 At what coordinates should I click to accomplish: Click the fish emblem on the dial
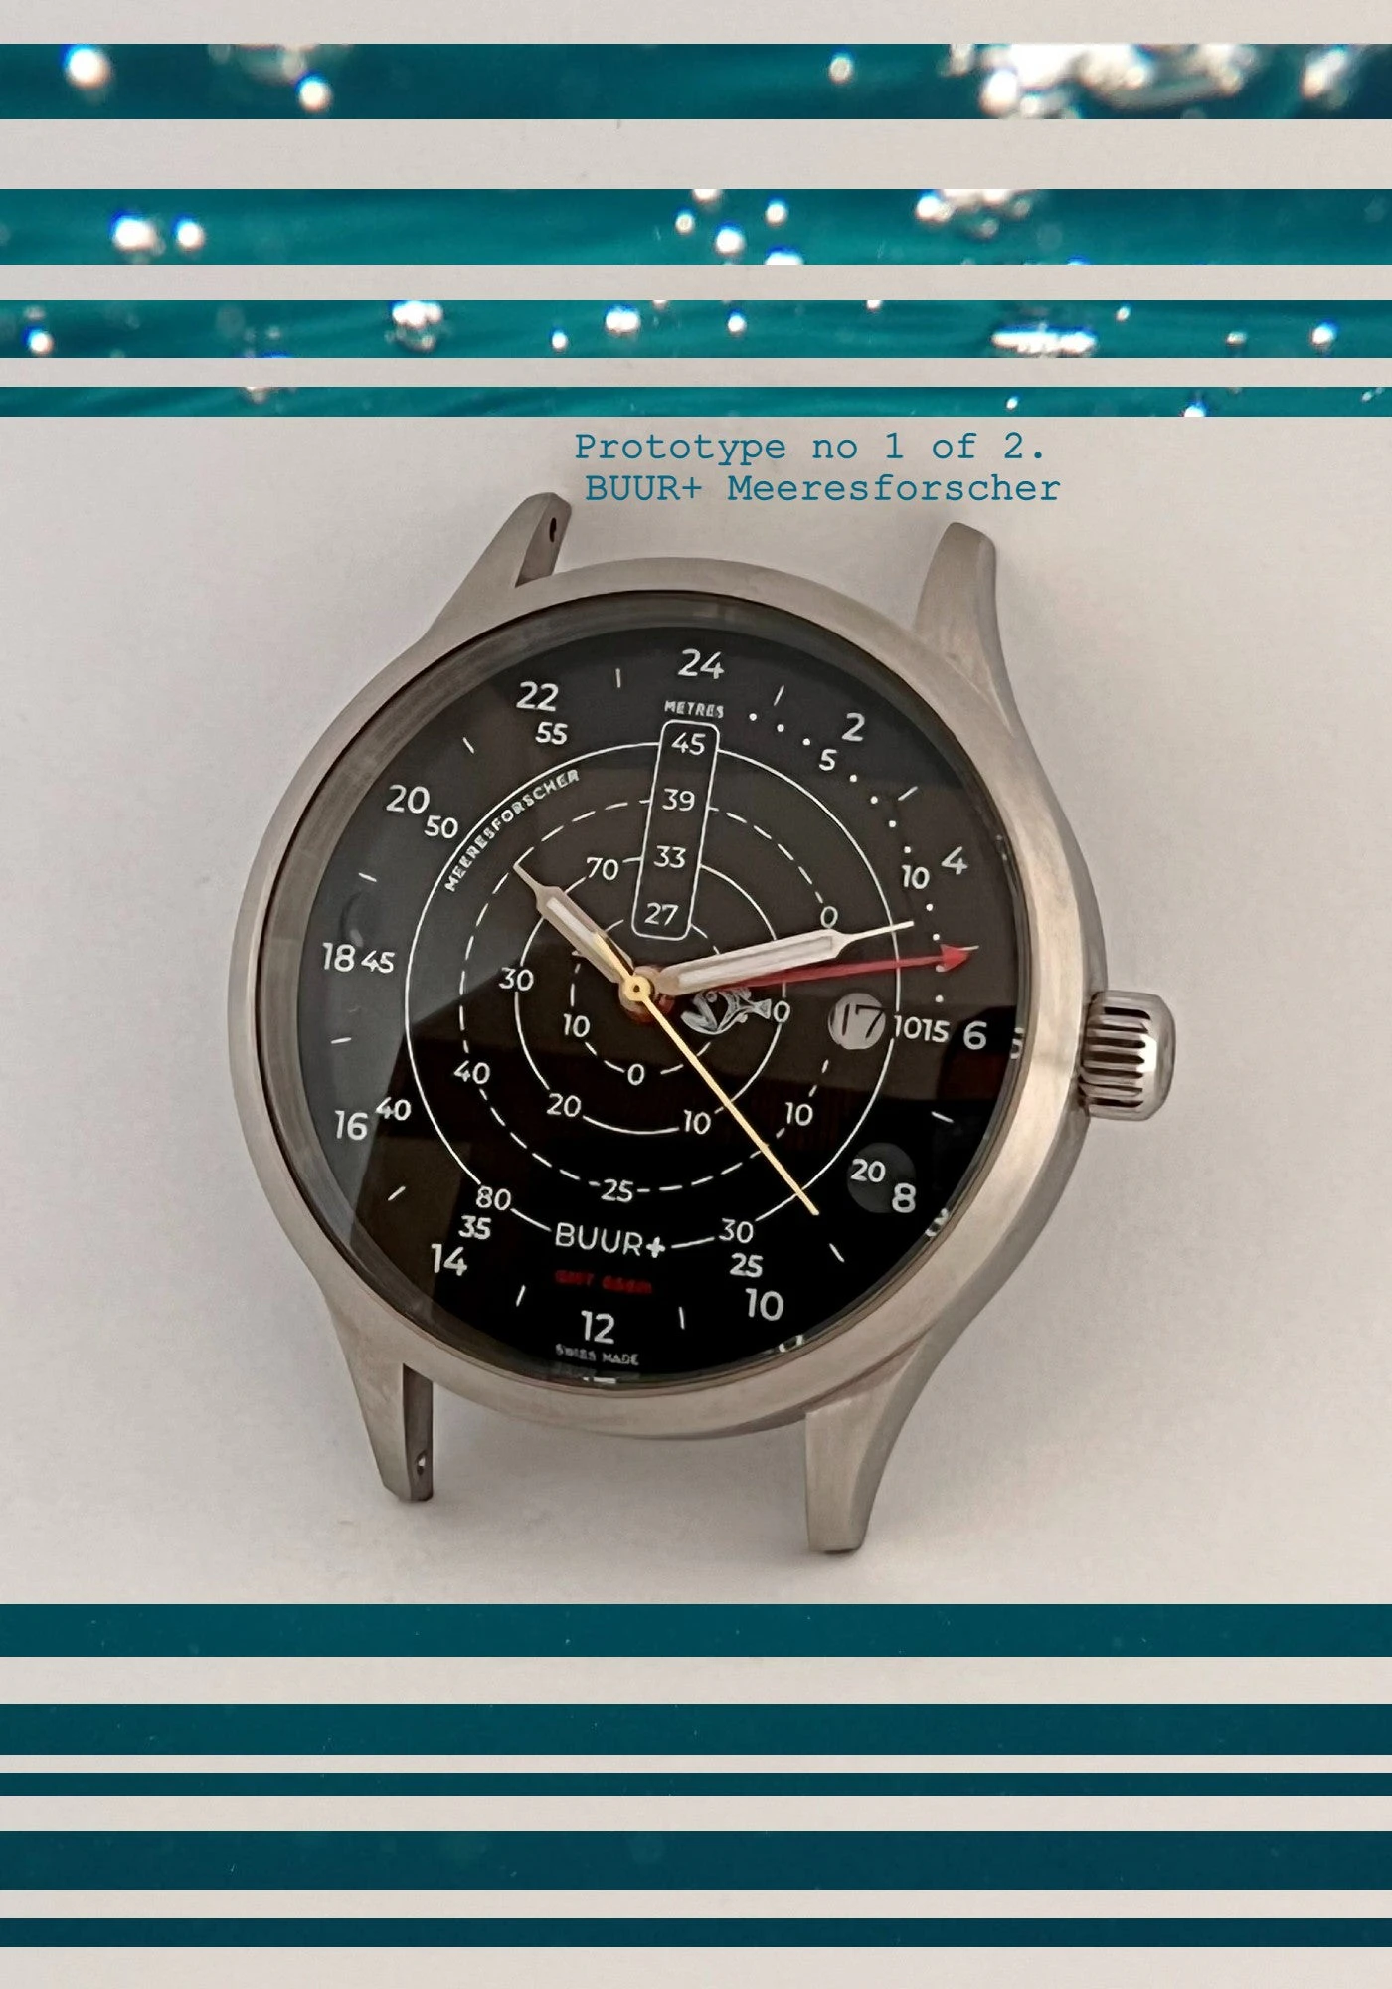click(727, 1011)
